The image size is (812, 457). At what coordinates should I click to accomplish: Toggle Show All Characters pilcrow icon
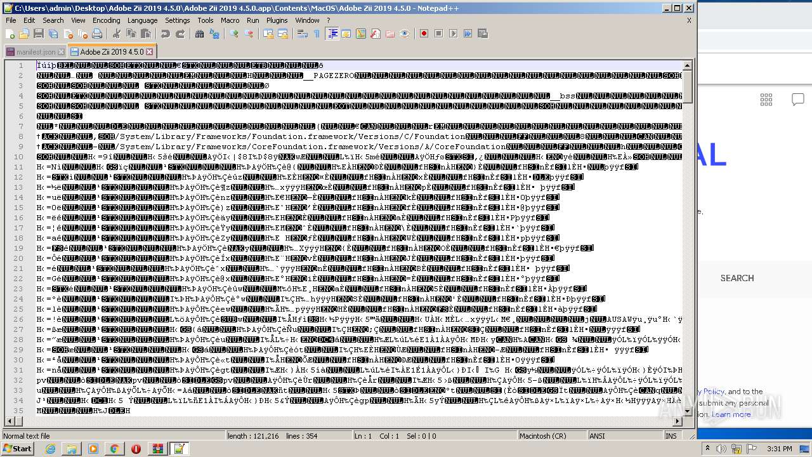coord(317,34)
